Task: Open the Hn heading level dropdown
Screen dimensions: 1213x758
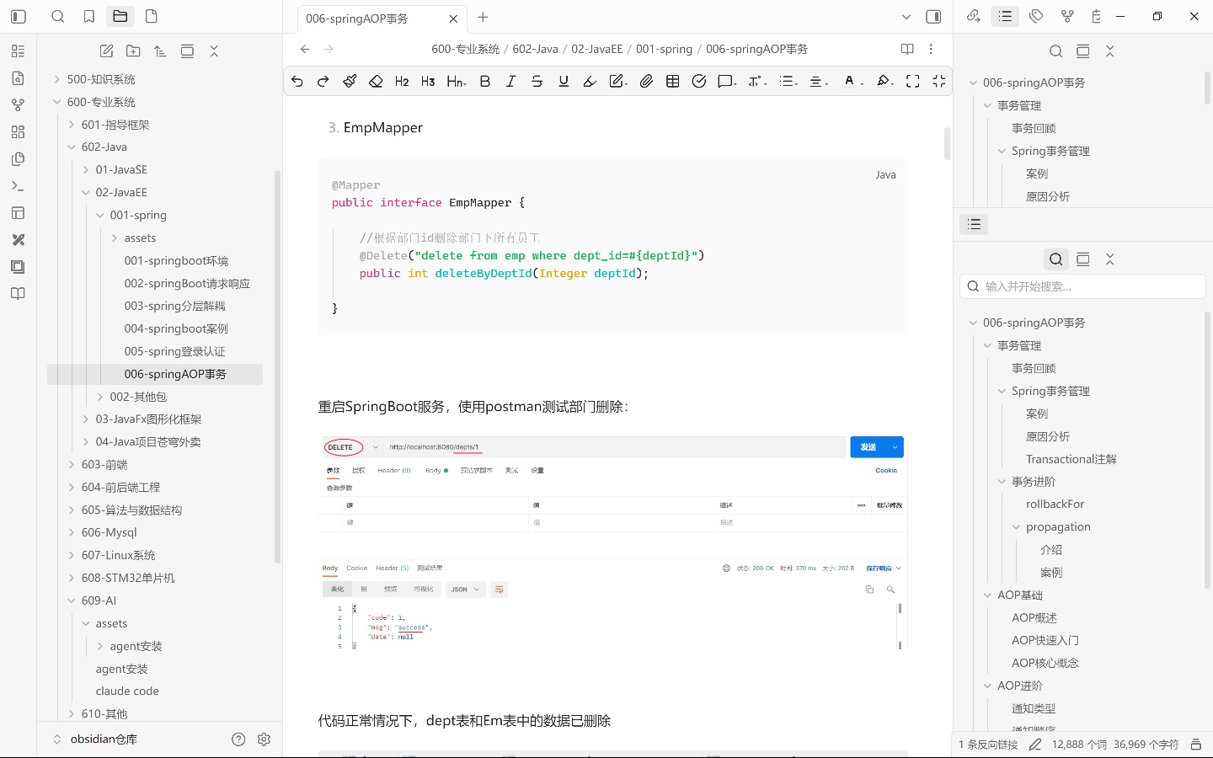Action: pyautogui.click(x=456, y=81)
